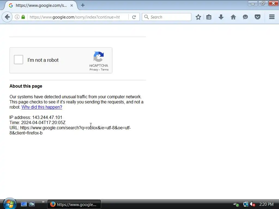
Task: Click the google.com/search URL text
Action: pos(70,130)
